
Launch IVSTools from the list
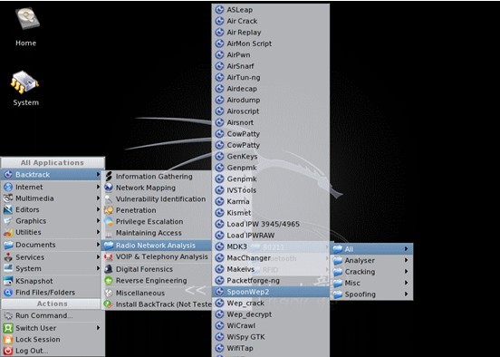tap(271, 190)
